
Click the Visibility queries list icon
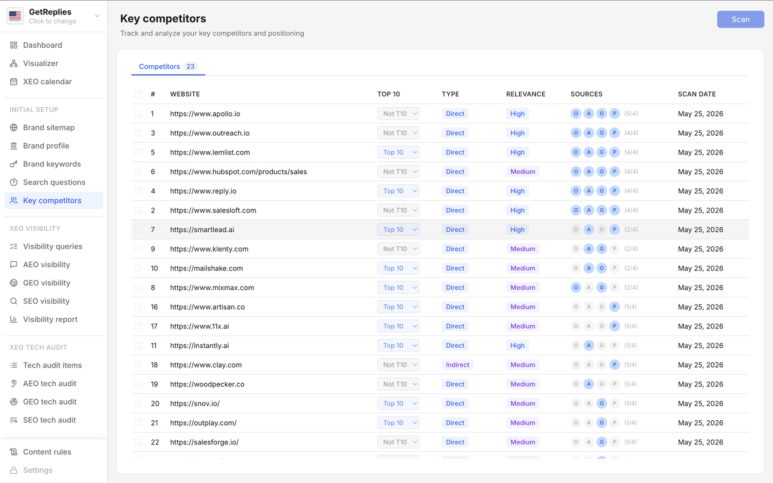[x=14, y=246]
